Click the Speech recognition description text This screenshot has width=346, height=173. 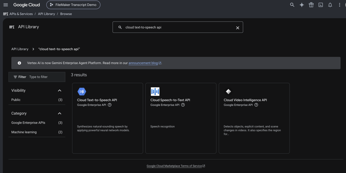162,127
